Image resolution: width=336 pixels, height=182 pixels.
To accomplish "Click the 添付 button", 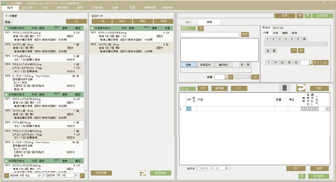I will pyautogui.click(x=296, y=168).
